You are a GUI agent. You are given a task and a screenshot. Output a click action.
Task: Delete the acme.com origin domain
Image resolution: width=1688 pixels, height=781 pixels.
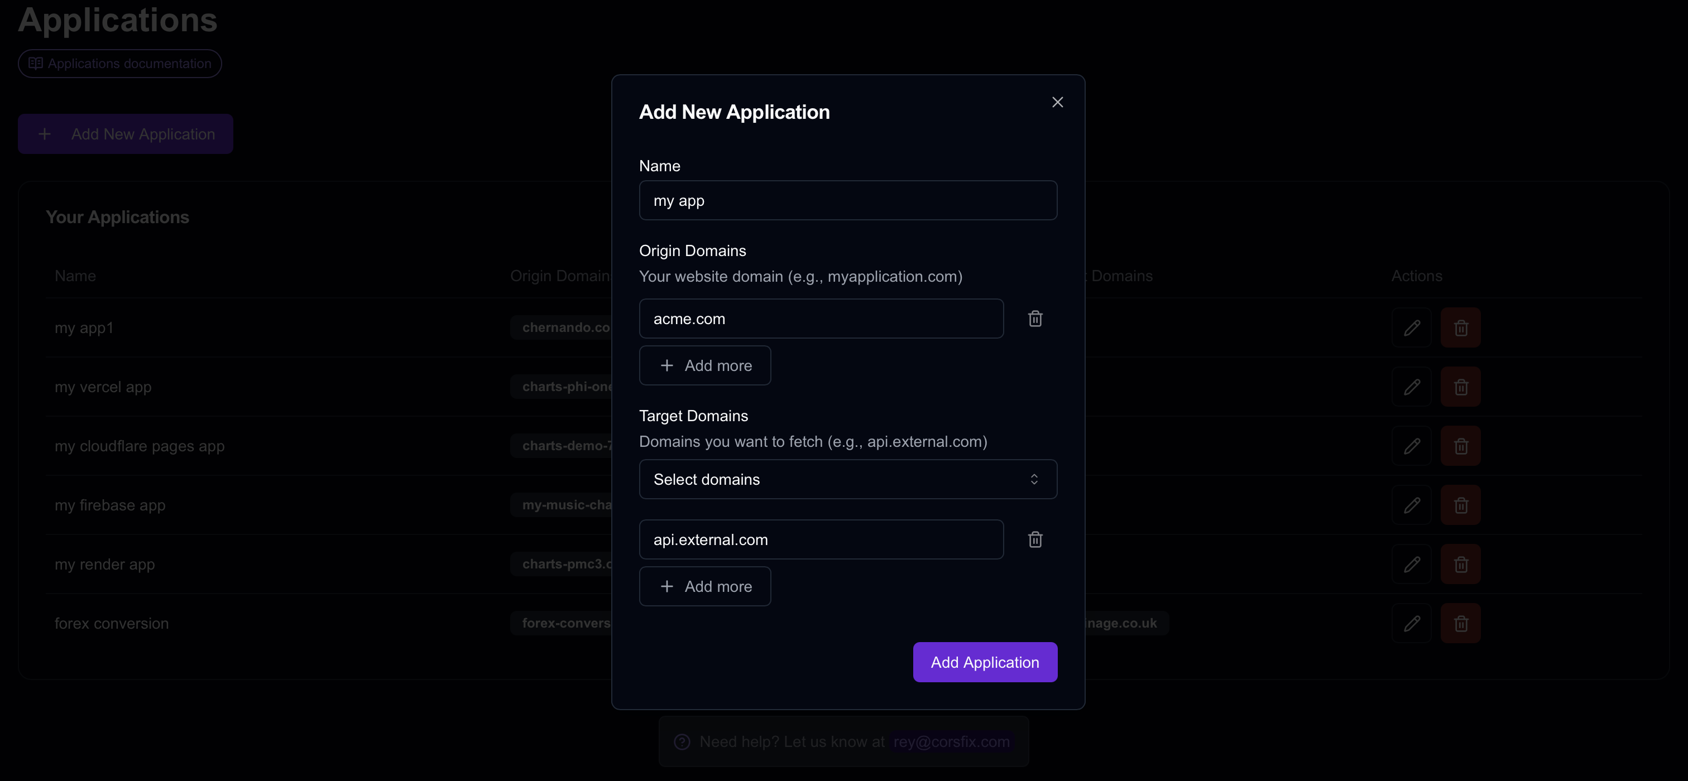(x=1035, y=319)
